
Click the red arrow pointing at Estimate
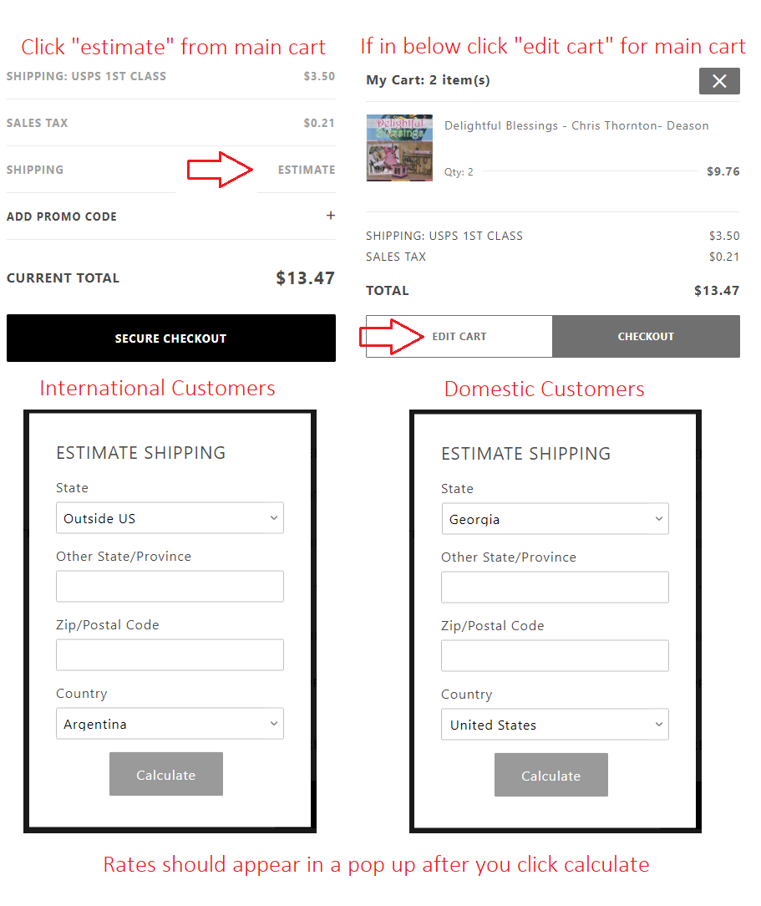point(220,170)
